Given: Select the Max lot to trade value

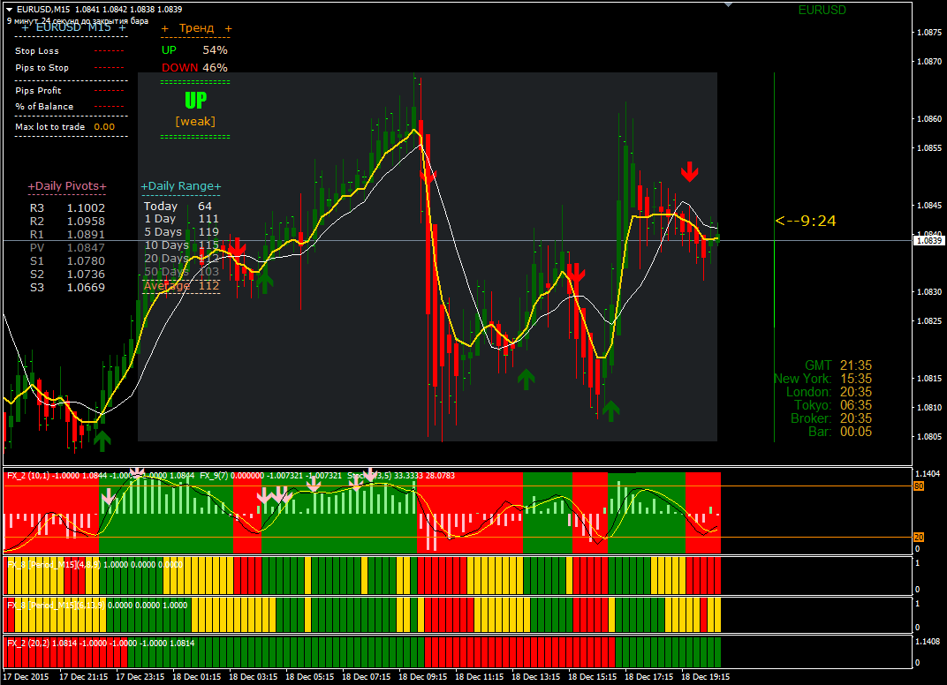Looking at the screenshot, I should point(104,126).
